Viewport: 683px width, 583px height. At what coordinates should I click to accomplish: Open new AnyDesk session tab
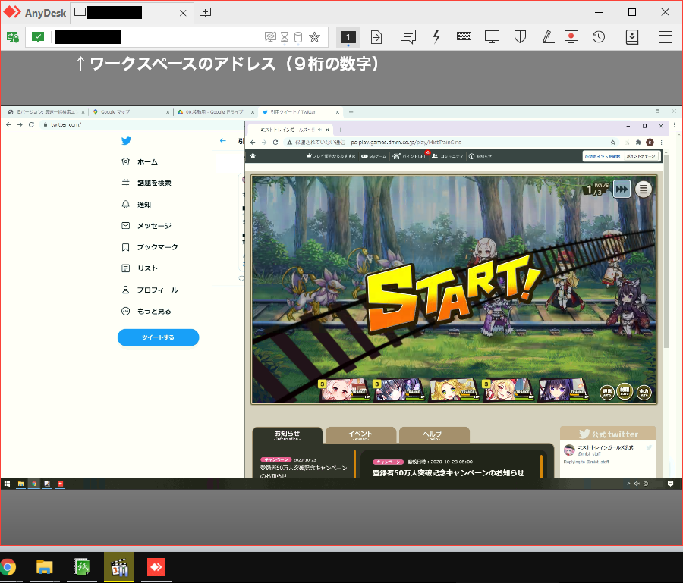coord(206,12)
